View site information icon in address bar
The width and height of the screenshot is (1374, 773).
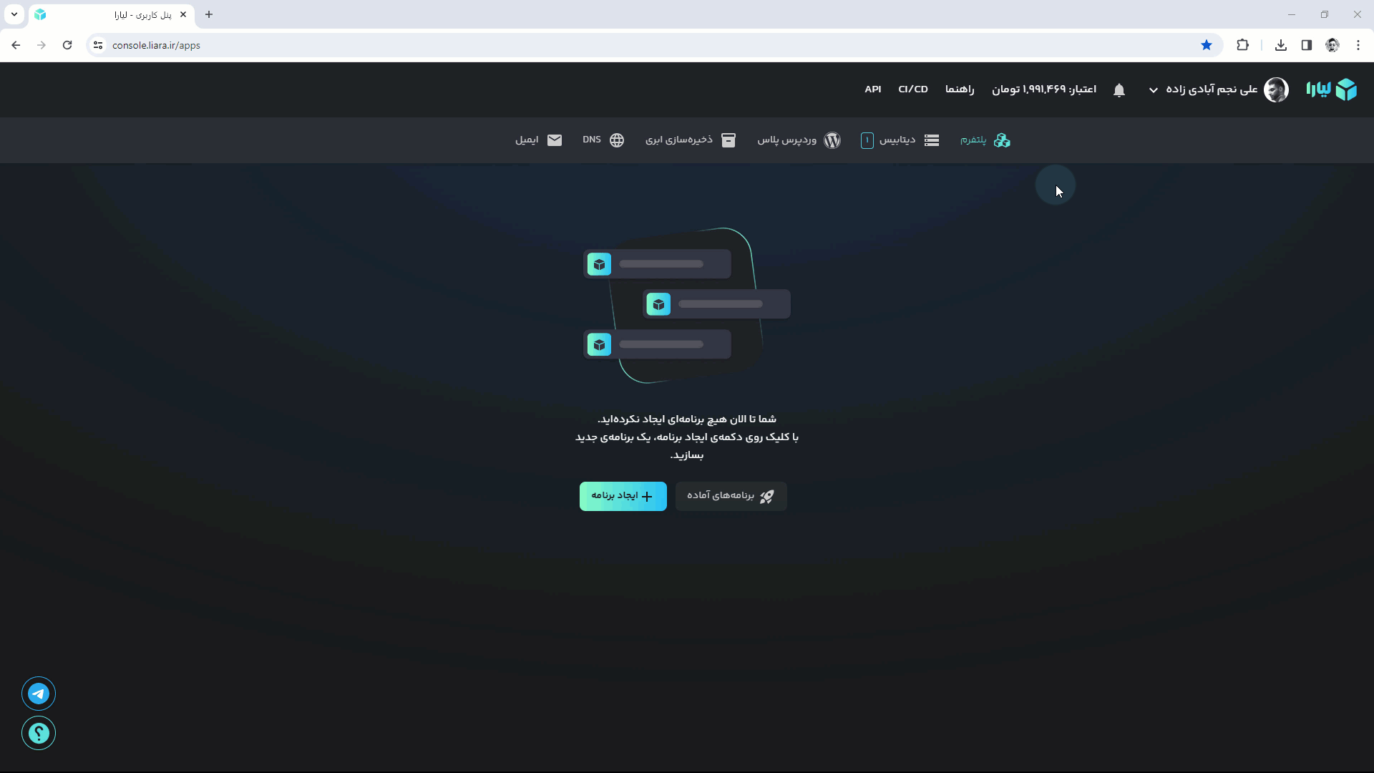coord(98,45)
